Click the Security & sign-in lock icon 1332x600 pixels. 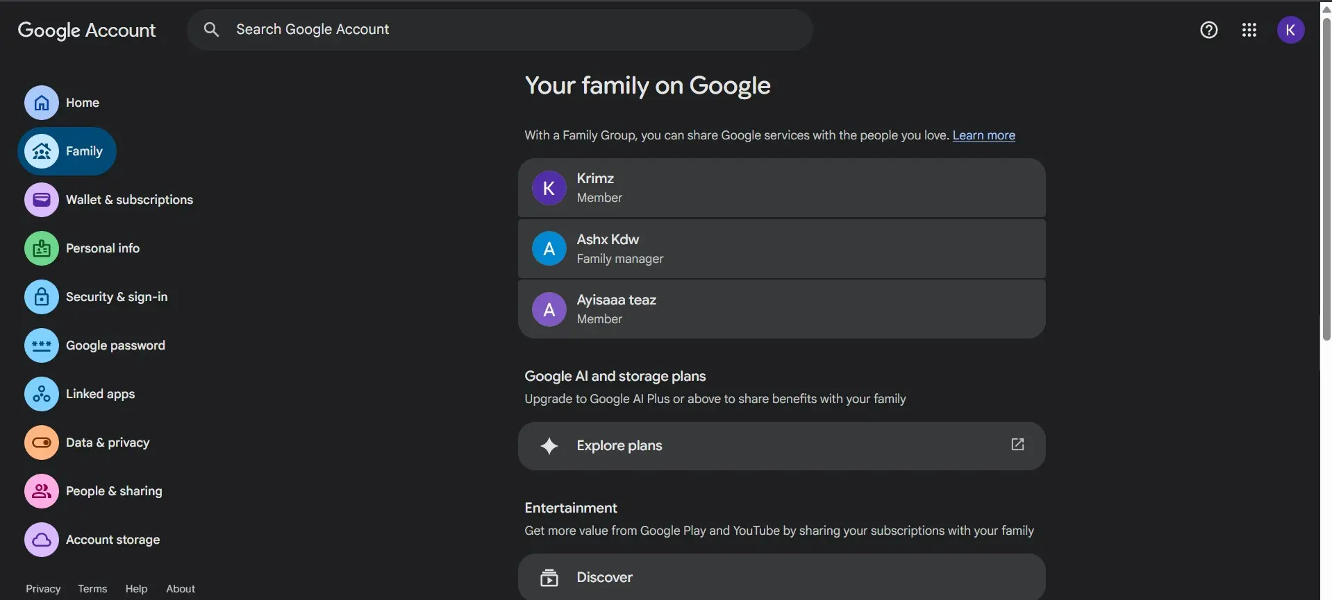[42, 297]
